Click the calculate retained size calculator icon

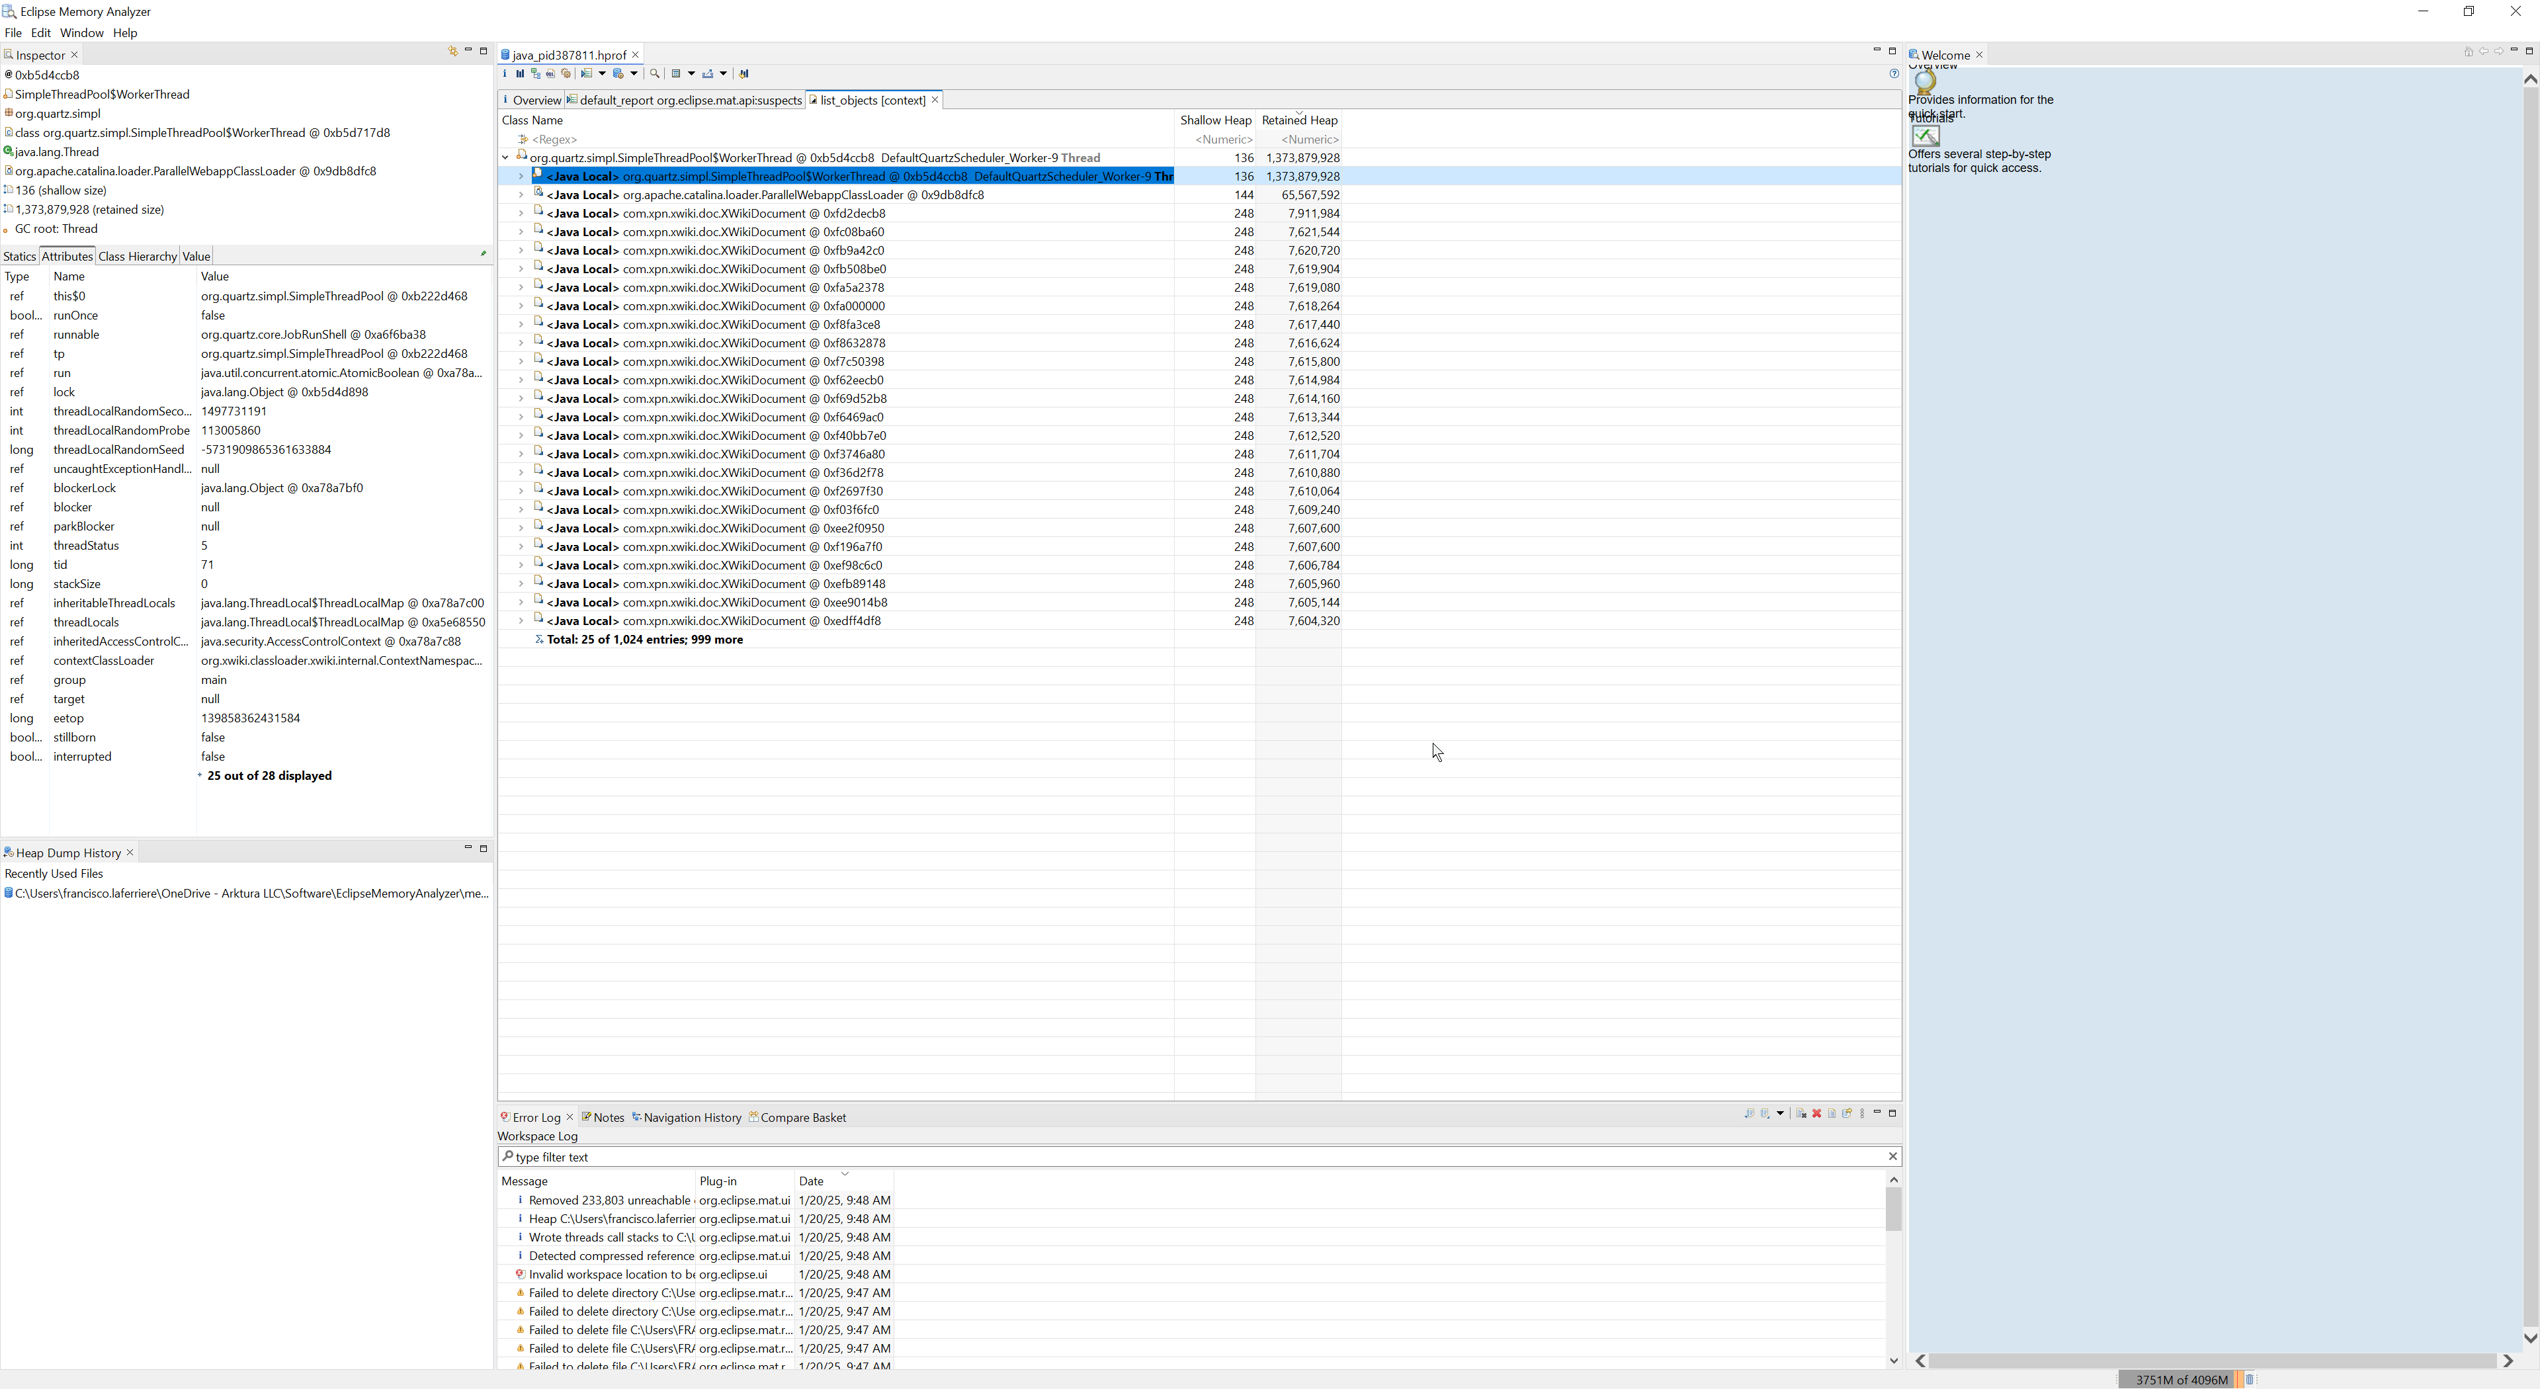[677, 74]
